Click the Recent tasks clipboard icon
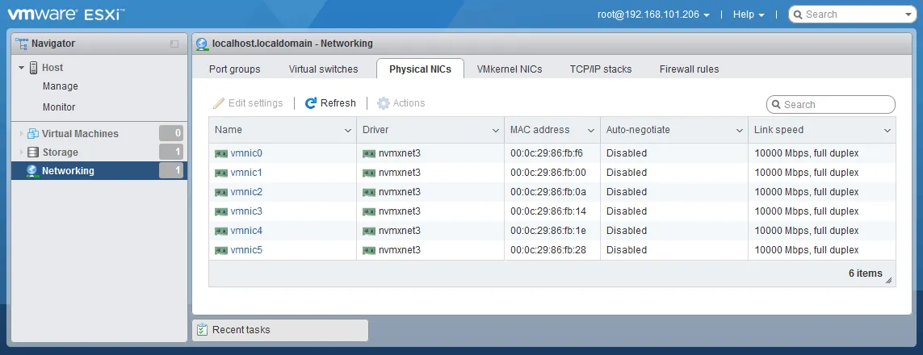 coord(202,330)
